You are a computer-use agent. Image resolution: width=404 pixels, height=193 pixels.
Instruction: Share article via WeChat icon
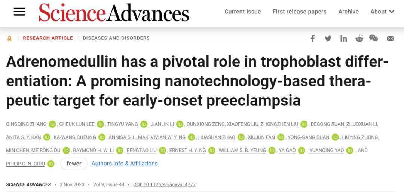[374, 38]
